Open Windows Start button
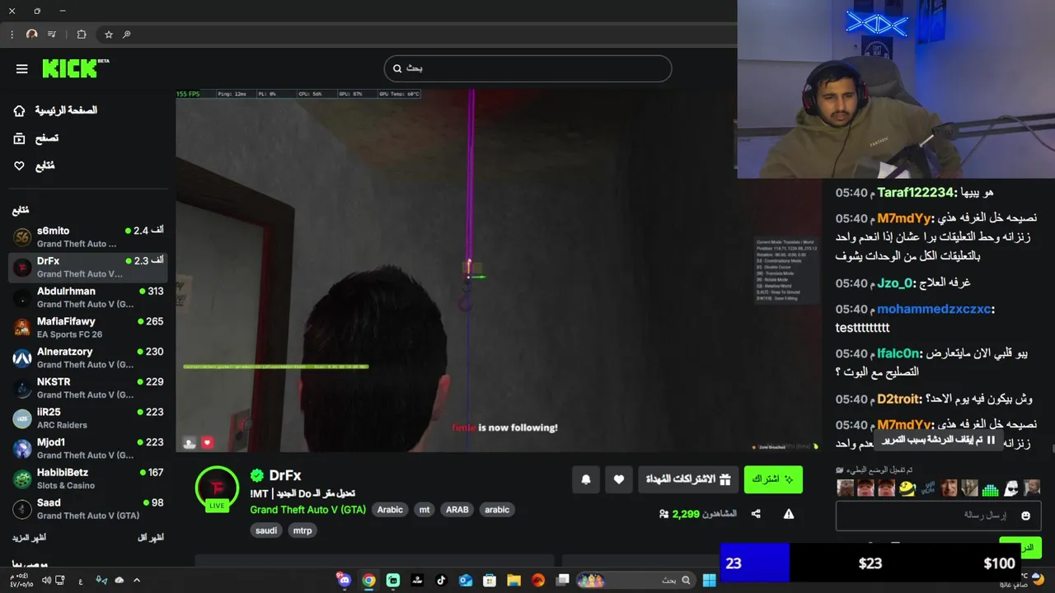 (709, 580)
